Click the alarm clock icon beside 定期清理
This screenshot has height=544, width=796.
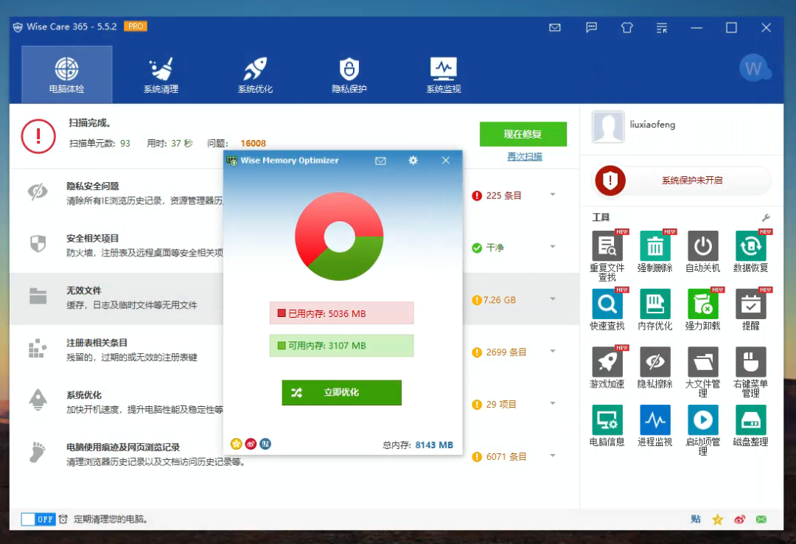click(63, 519)
